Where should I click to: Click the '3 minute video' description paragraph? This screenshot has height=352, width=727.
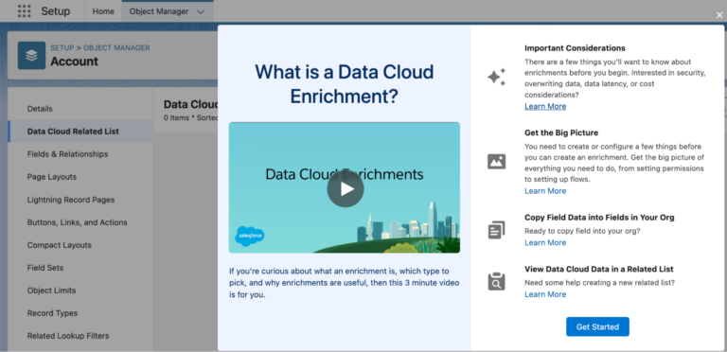(344, 283)
